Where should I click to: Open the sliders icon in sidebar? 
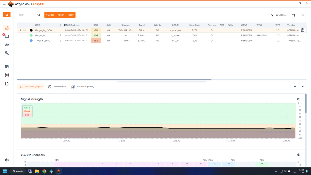tap(7, 75)
